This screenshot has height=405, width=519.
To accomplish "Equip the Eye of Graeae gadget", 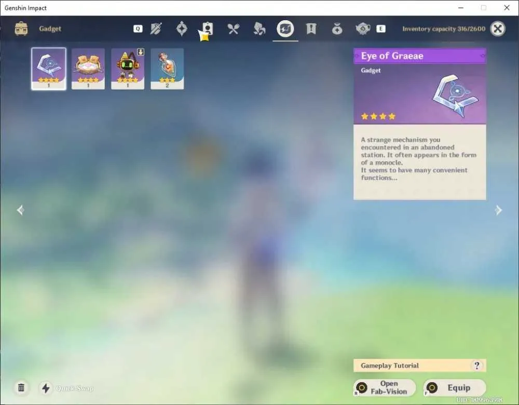I will [x=455, y=387].
